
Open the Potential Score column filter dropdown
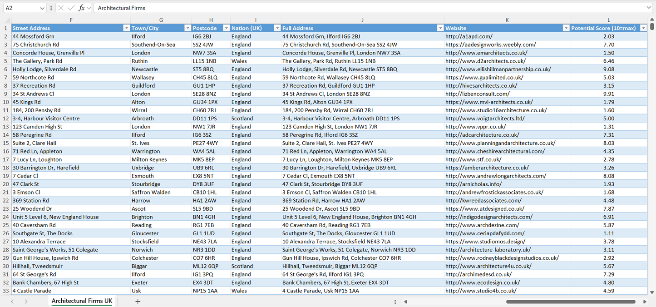coord(644,28)
